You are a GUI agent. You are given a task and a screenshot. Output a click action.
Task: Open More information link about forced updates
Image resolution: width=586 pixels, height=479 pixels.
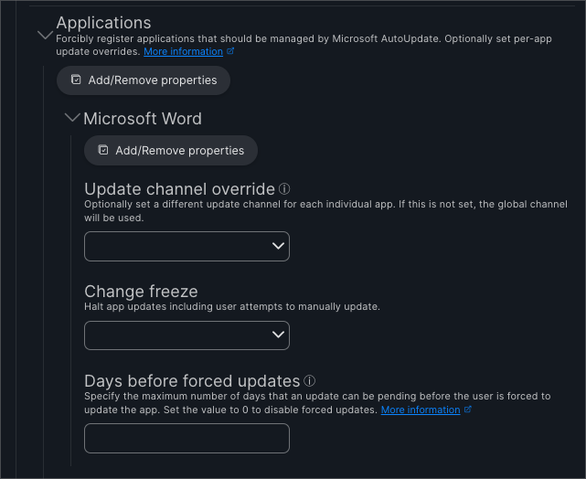421,410
